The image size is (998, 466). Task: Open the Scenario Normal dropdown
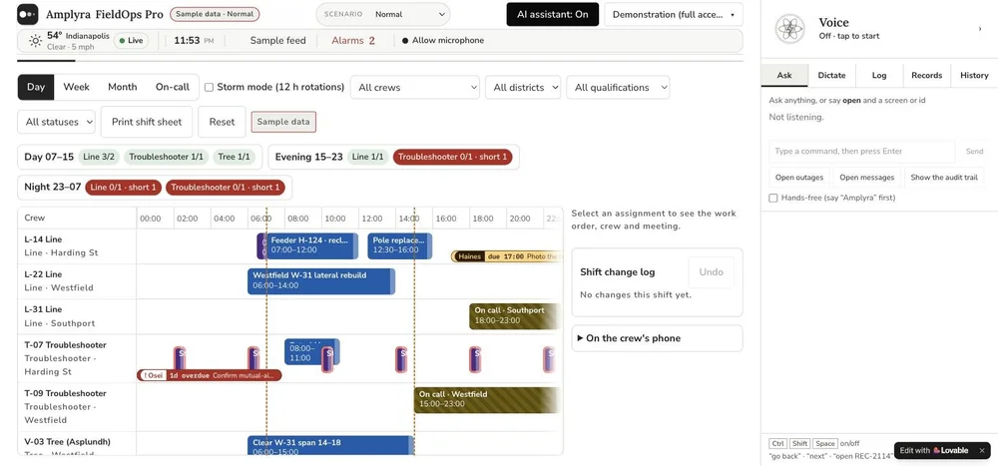pos(383,14)
